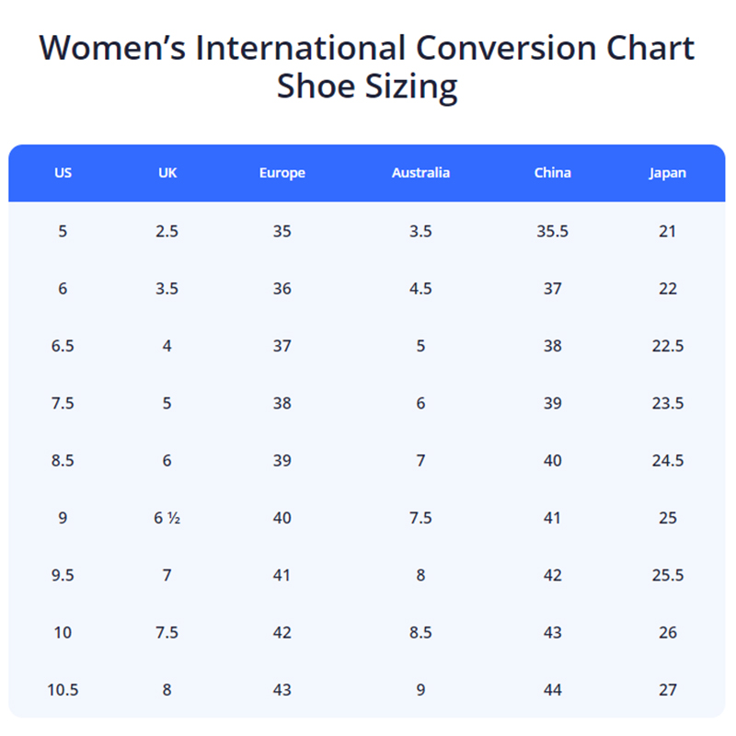This screenshot has height=736, width=736.
Task: Click the Japan size 24.5 cell
Action: tap(667, 460)
